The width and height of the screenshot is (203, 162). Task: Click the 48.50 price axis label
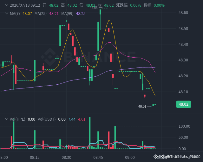183,28
